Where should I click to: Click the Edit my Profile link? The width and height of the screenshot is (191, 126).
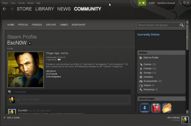[151, 58]
